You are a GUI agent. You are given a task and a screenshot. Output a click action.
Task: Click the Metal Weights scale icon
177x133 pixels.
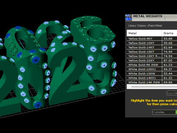click(128, 18)
